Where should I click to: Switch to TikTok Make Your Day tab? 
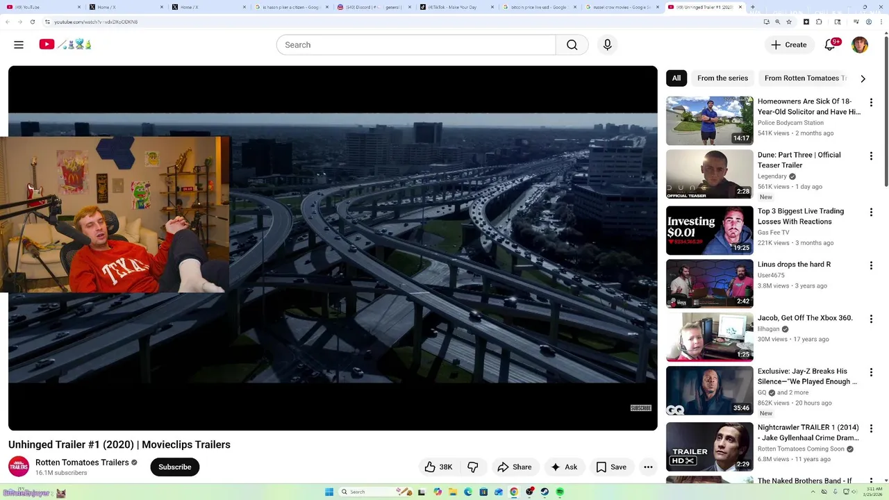456,7
